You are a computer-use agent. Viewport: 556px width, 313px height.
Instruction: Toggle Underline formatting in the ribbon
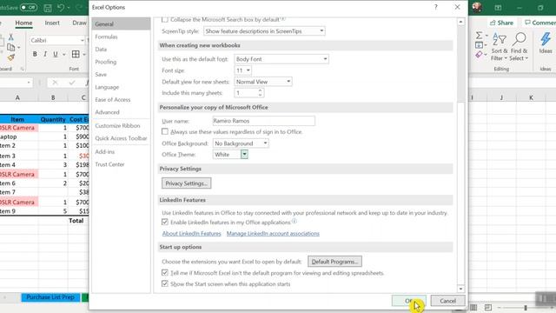click(x=56, y=54)
